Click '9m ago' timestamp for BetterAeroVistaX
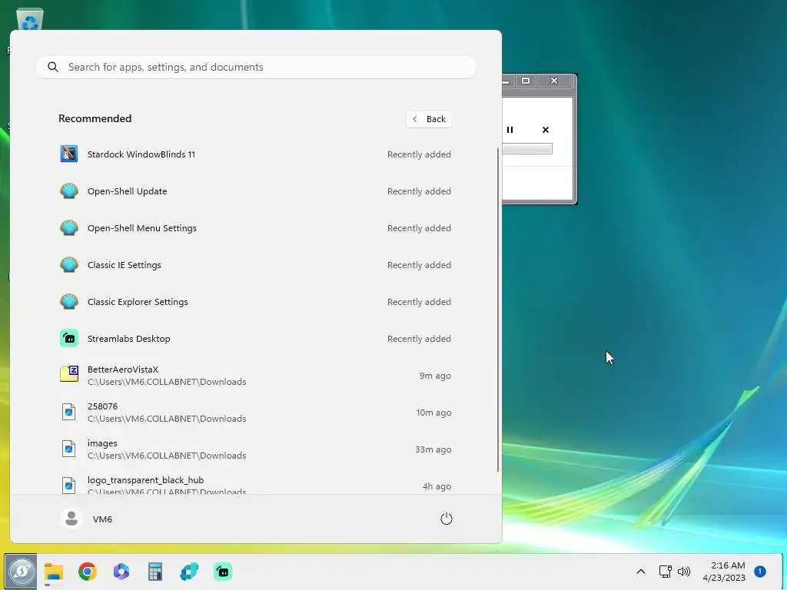 pos(435,376)
